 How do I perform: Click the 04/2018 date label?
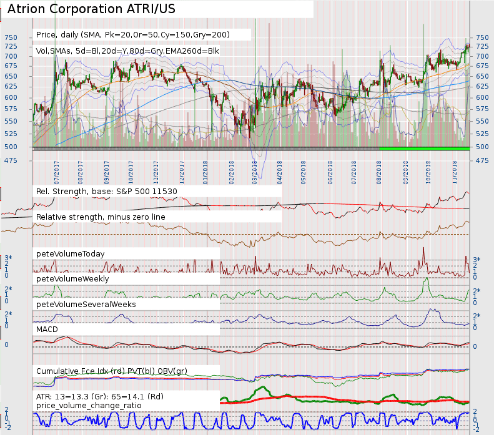point(279,173)
